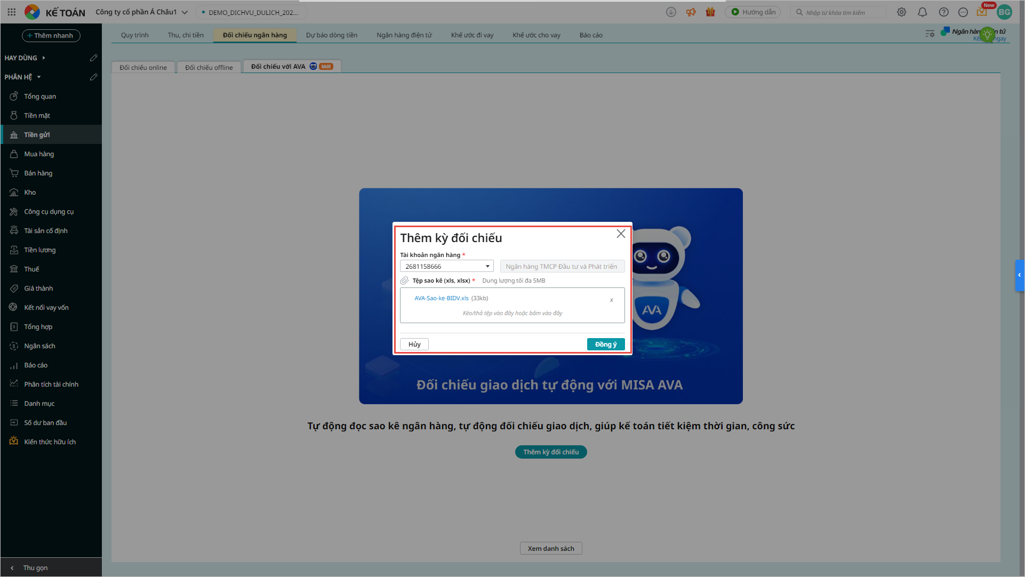Open Ngân sách in the sidebar
The width and height of the screenshot is (1025, 577).
(51, 346)
